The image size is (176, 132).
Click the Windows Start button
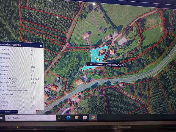click(x=1, y=118)
